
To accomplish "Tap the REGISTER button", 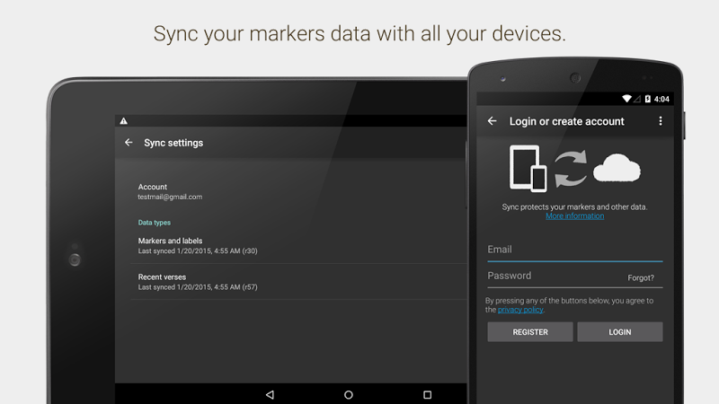I will point(530,331).
